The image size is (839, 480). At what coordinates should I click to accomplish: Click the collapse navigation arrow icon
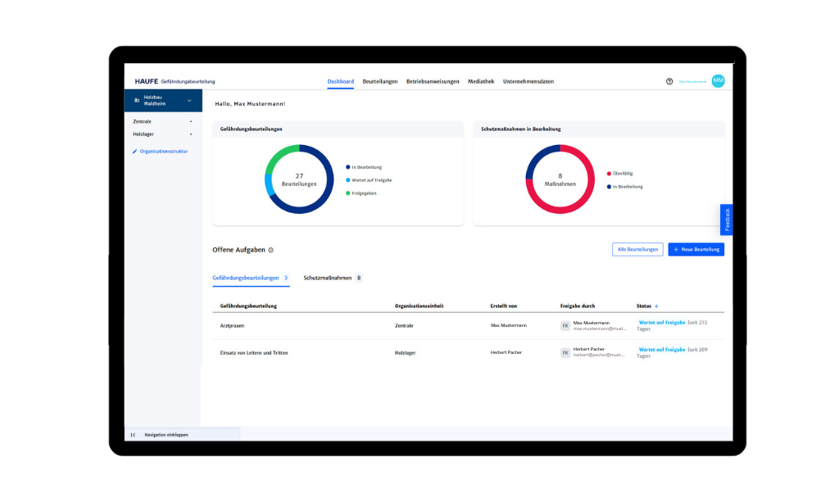click(x=133, y=435)
